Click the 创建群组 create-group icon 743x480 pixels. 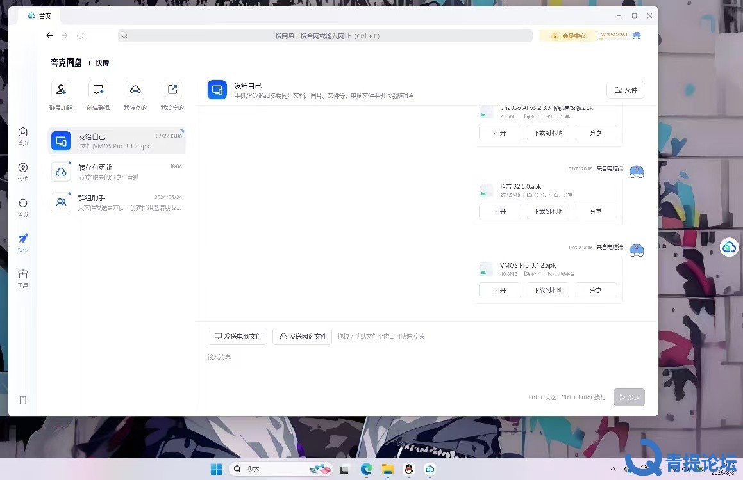[98, 90]
